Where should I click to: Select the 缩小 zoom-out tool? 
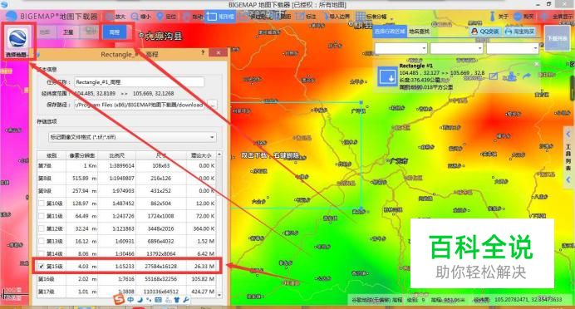[141, 17]
